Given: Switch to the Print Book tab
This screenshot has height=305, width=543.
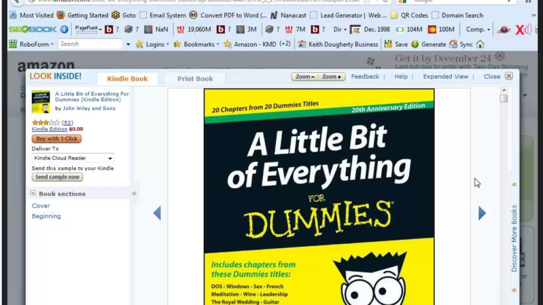Looking at the screenshot, I should pyautogui.click(x=195, y=79).
